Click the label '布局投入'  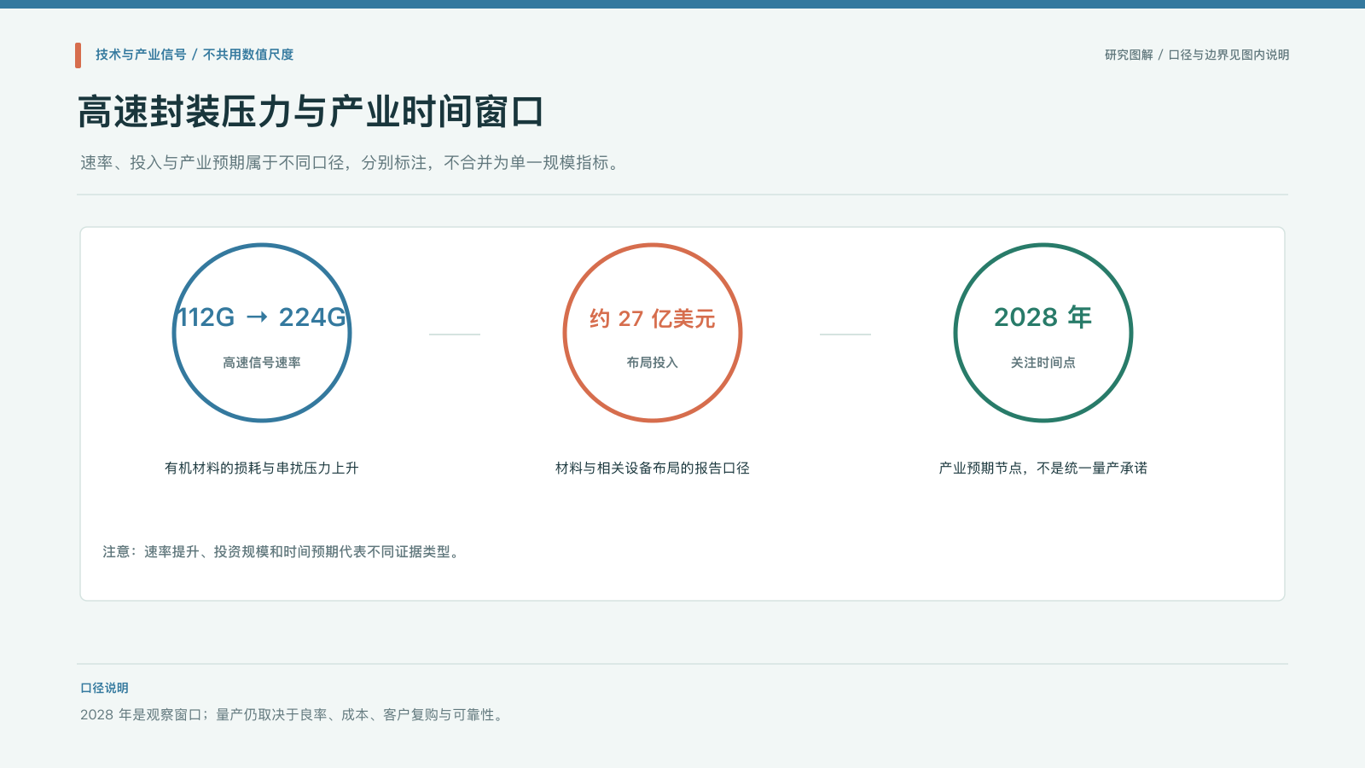(653, 363)
